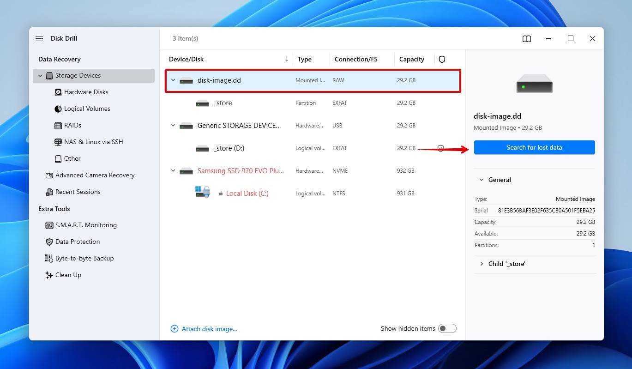
Task: Collapse the disk-image.dd row chevron
Action: [174, 80]
